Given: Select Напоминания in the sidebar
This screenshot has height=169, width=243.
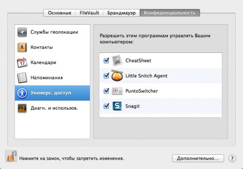Looking at the screenshot, I should click(x=52, y=77).
